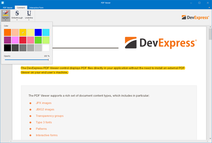Pick the light magenta color swatch
This screenshot has width=212, height=143.
pyautogui.click(x=15, y=40)
